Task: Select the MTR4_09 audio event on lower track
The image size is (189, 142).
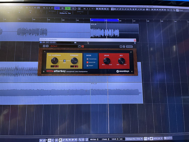Action: (117, 93)
